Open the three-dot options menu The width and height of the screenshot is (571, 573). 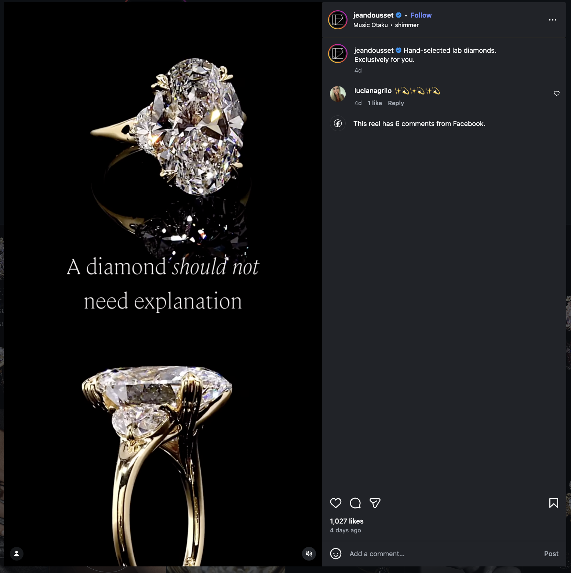(x=552, y=20)
